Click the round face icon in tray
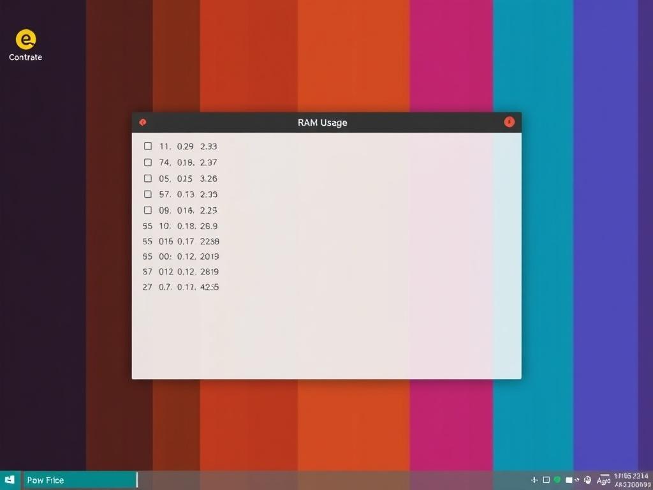This screenshot has width=653, height=490. tap(587, 480)
